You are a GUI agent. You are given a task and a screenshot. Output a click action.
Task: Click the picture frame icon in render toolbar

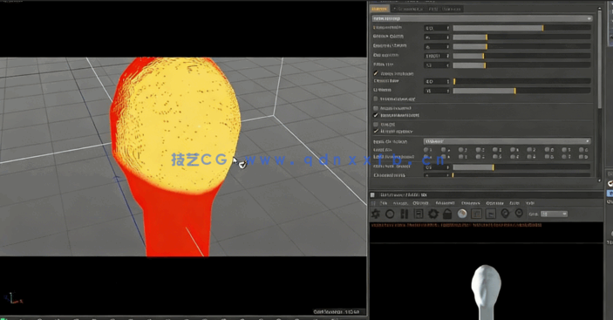click(491, 214)
